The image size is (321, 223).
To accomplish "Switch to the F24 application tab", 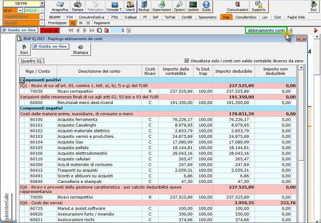I will click(x=70, y=17).
